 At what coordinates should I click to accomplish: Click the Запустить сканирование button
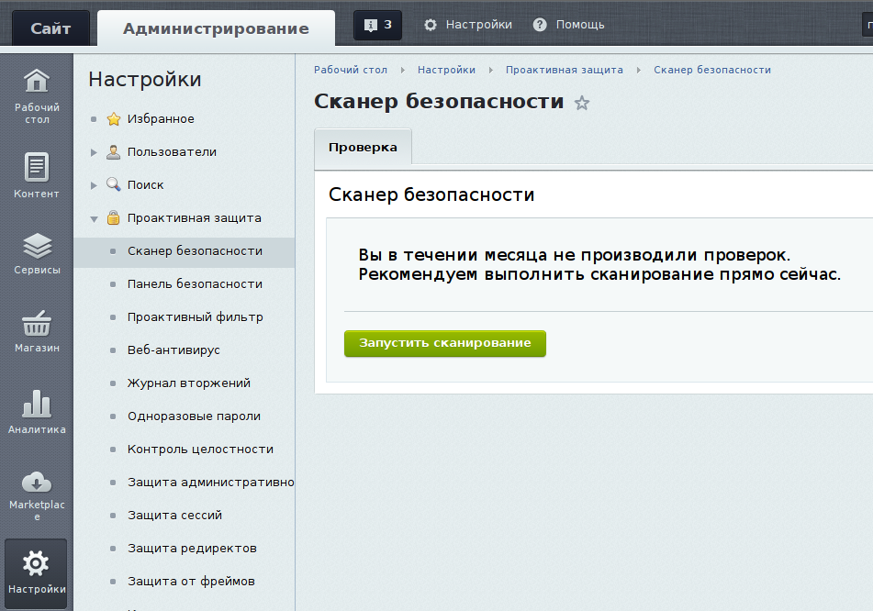tap(445, 343)
